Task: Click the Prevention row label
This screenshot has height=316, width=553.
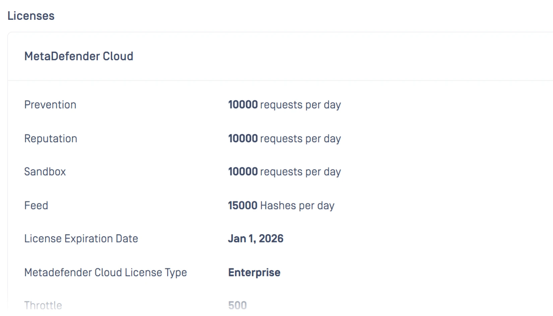Action: point(50,105)
